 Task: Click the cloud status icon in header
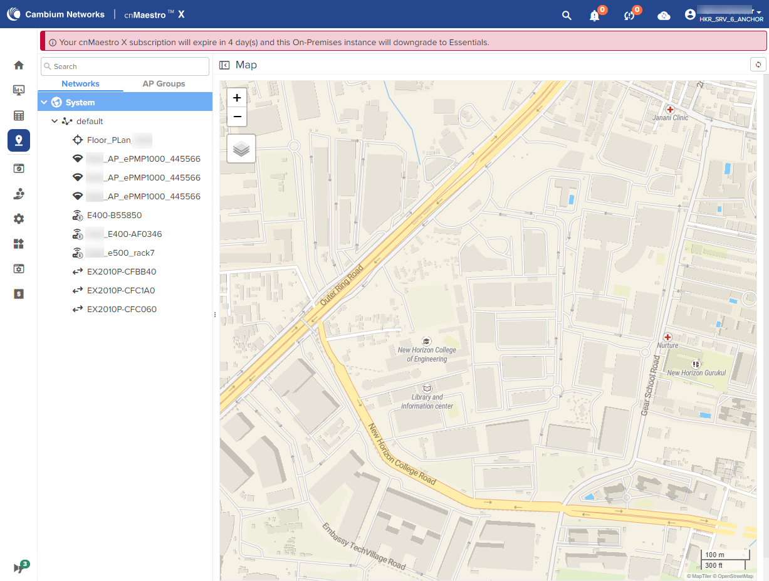(664, 16)
